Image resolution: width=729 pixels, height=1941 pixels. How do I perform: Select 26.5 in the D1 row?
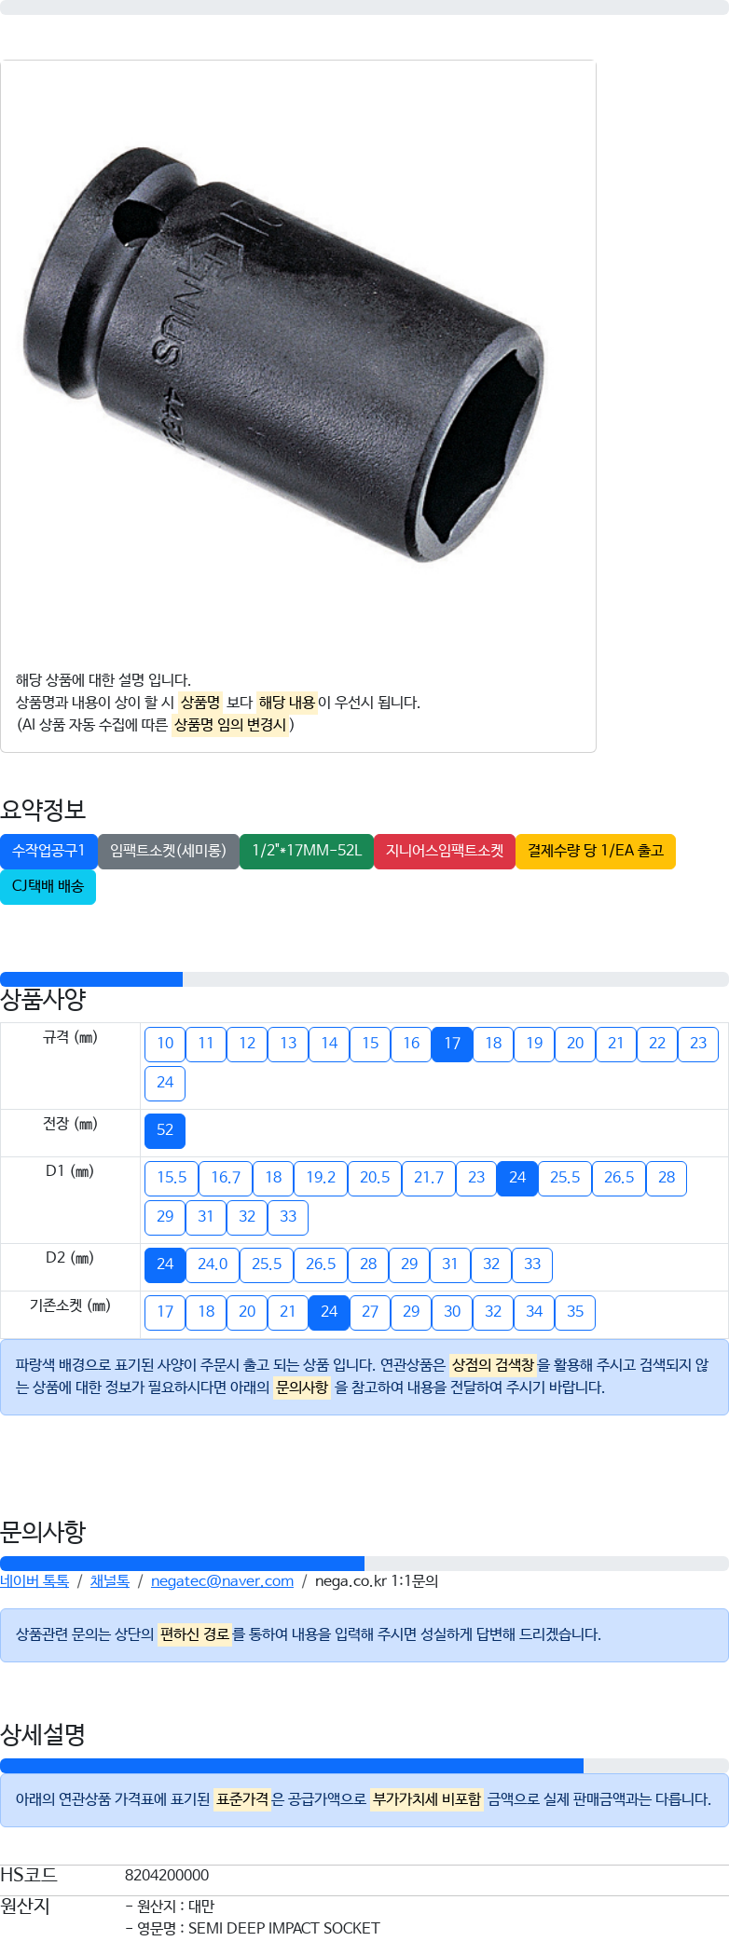click(x=619, y=1178)
